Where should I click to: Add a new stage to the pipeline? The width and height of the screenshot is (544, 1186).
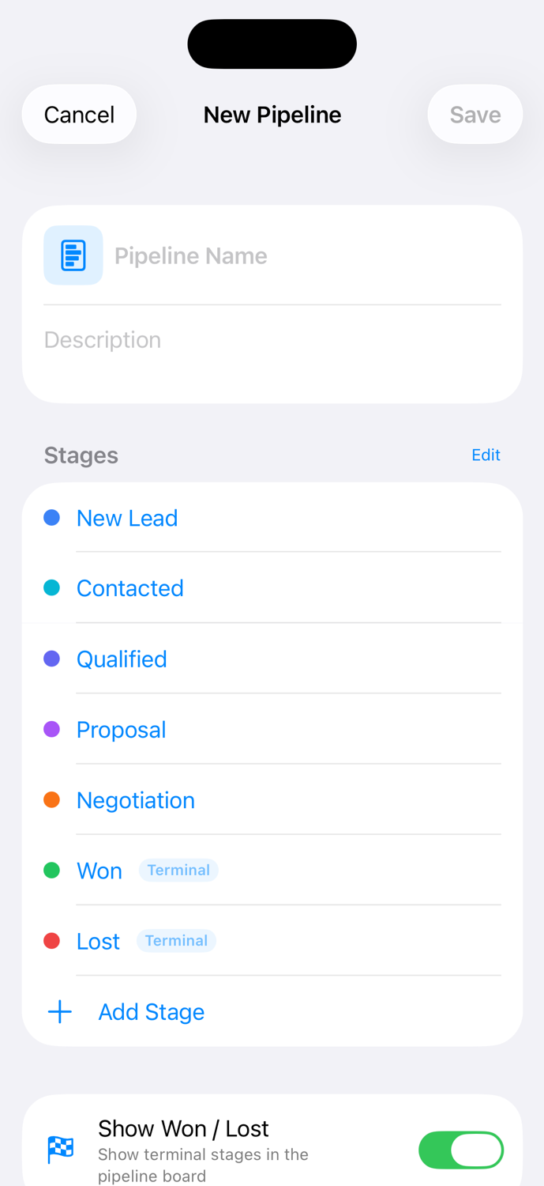pos(151,1010)
